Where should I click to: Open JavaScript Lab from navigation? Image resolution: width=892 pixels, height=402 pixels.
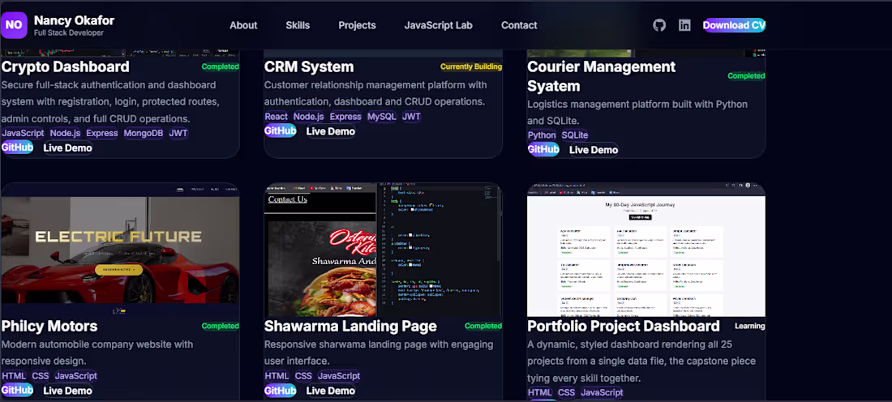coord(438,25)
